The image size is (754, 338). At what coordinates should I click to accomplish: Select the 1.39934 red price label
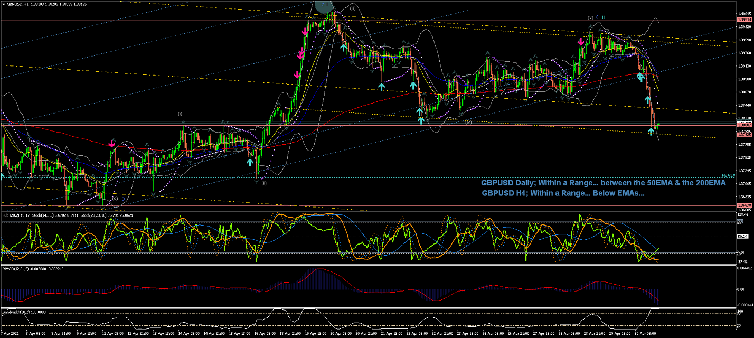pyautogui.click(x=743, y=20)
